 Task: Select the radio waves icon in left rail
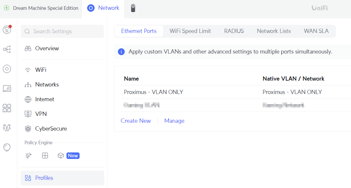pos(7,128)
